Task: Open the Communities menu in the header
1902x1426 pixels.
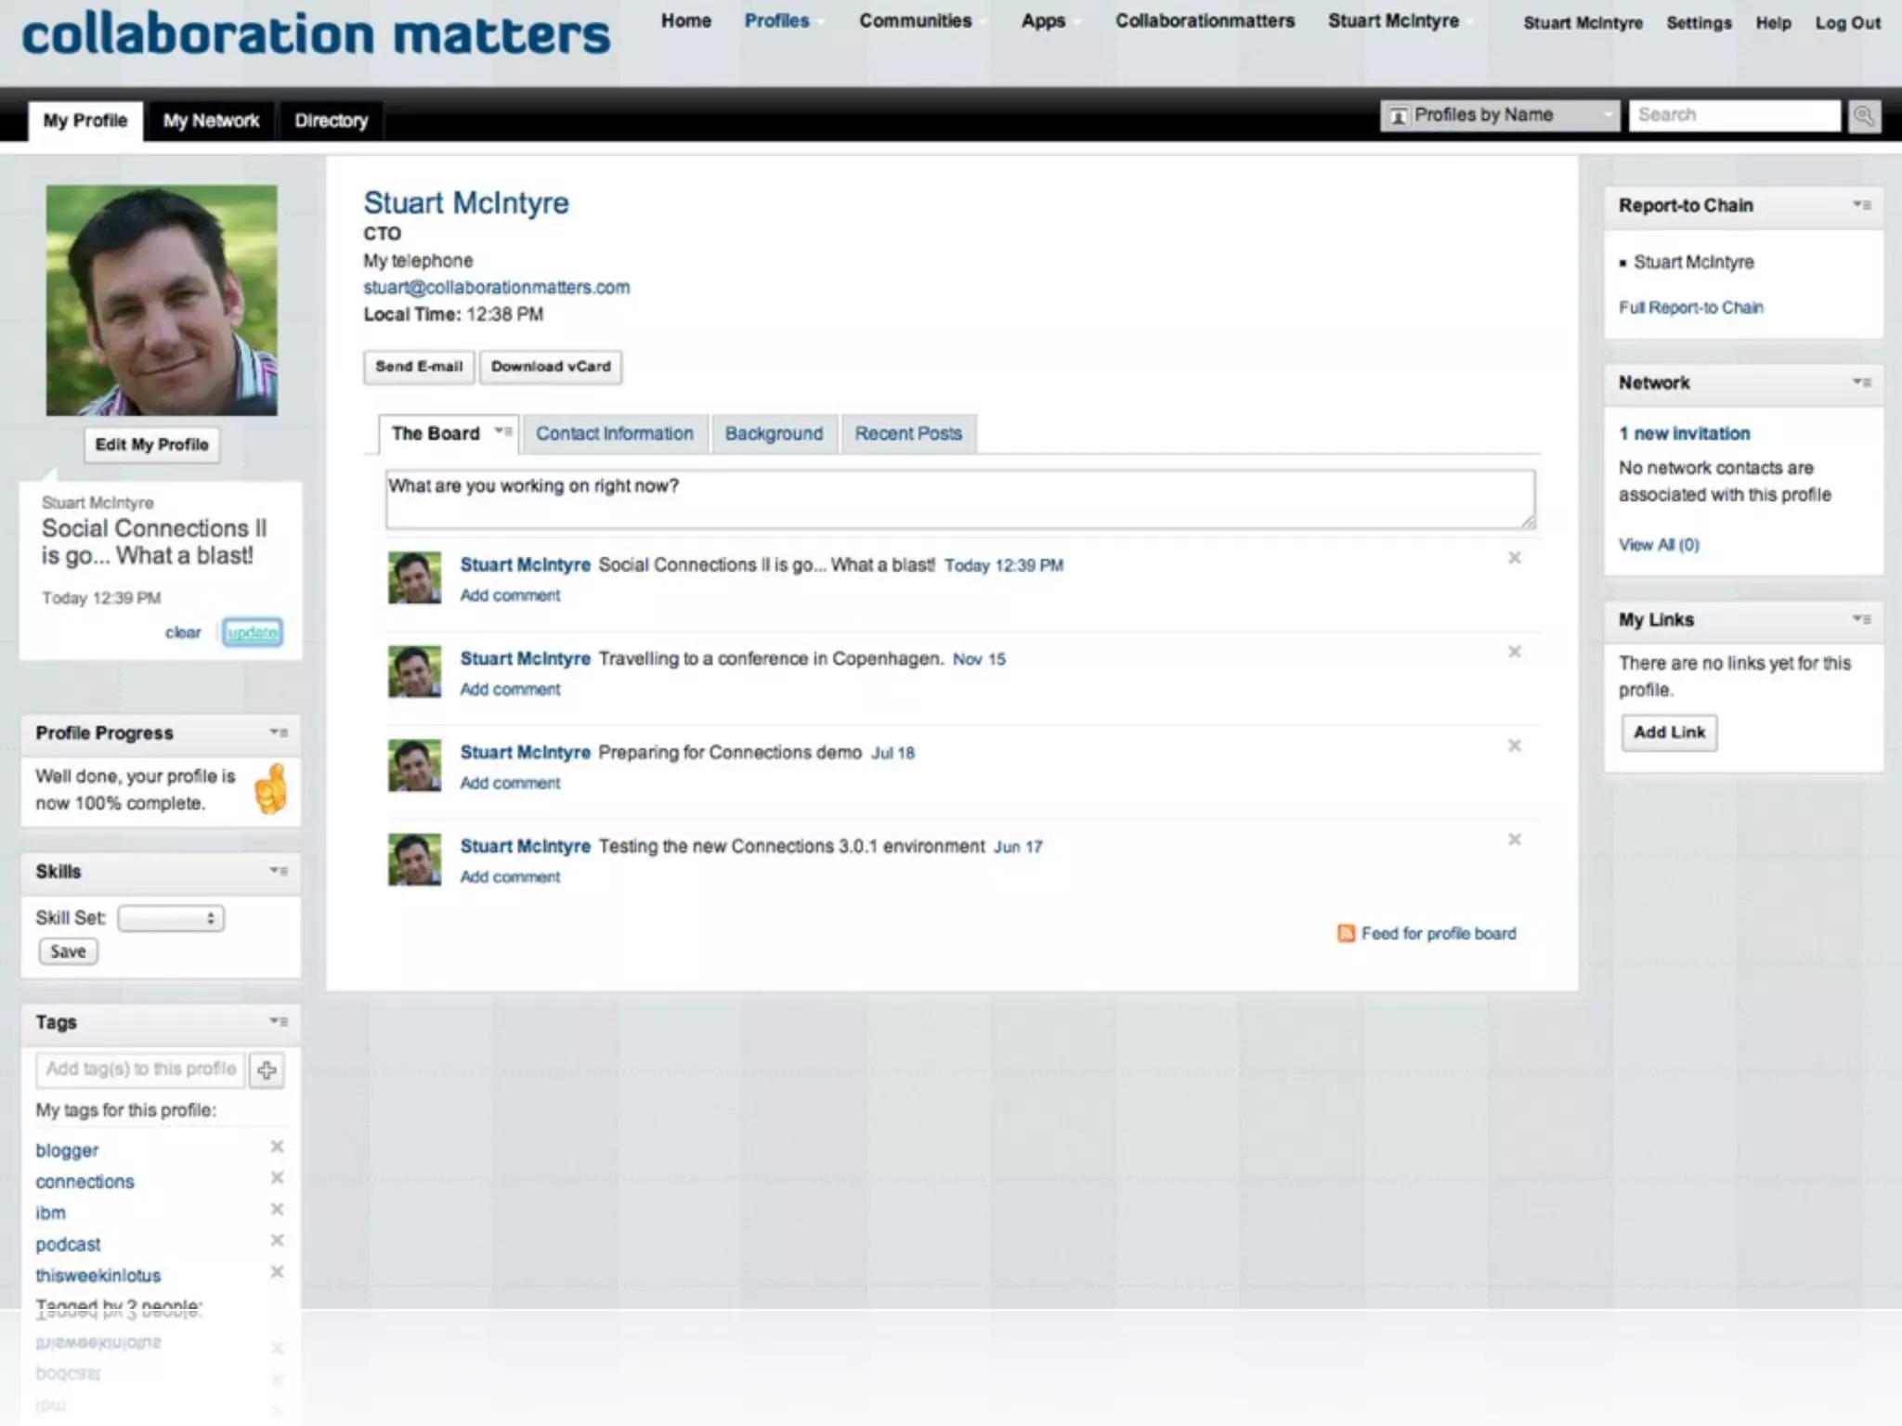Action: pos(915,21)
